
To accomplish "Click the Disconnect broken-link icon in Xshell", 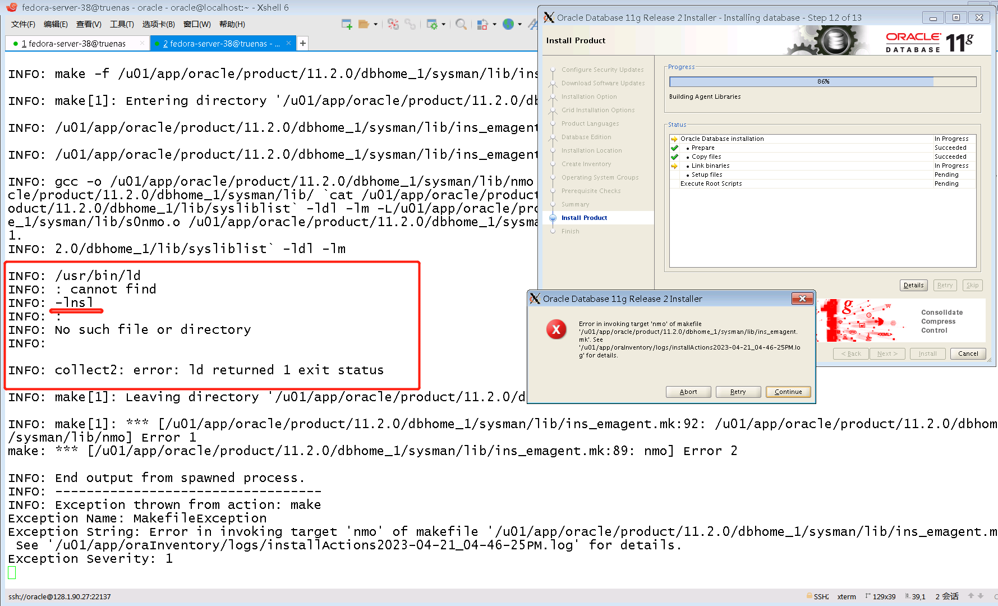I will 393,24.
